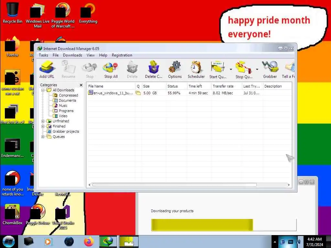Open the Peggle World of Warcraft icon
This screenshot has height=248, width=331.
pyautogui.click(x=63, y=15)
